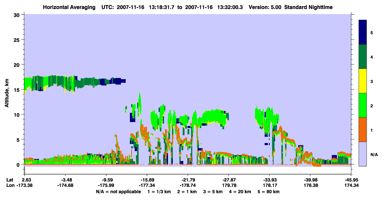This screenshot has height=200, width=390.
Task: Click the colorbar label "N/A"
Action: click(x=374, y=155)
